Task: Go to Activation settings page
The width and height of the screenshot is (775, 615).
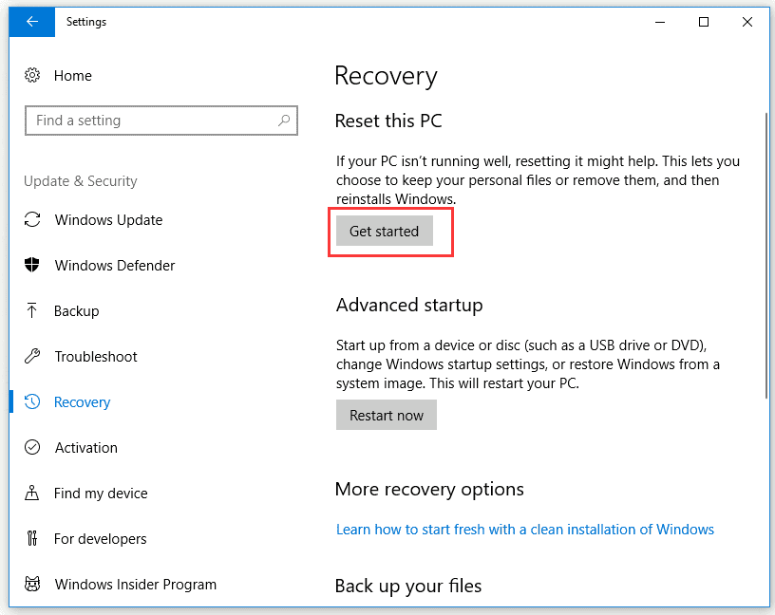Action: (x=85, y=448)
